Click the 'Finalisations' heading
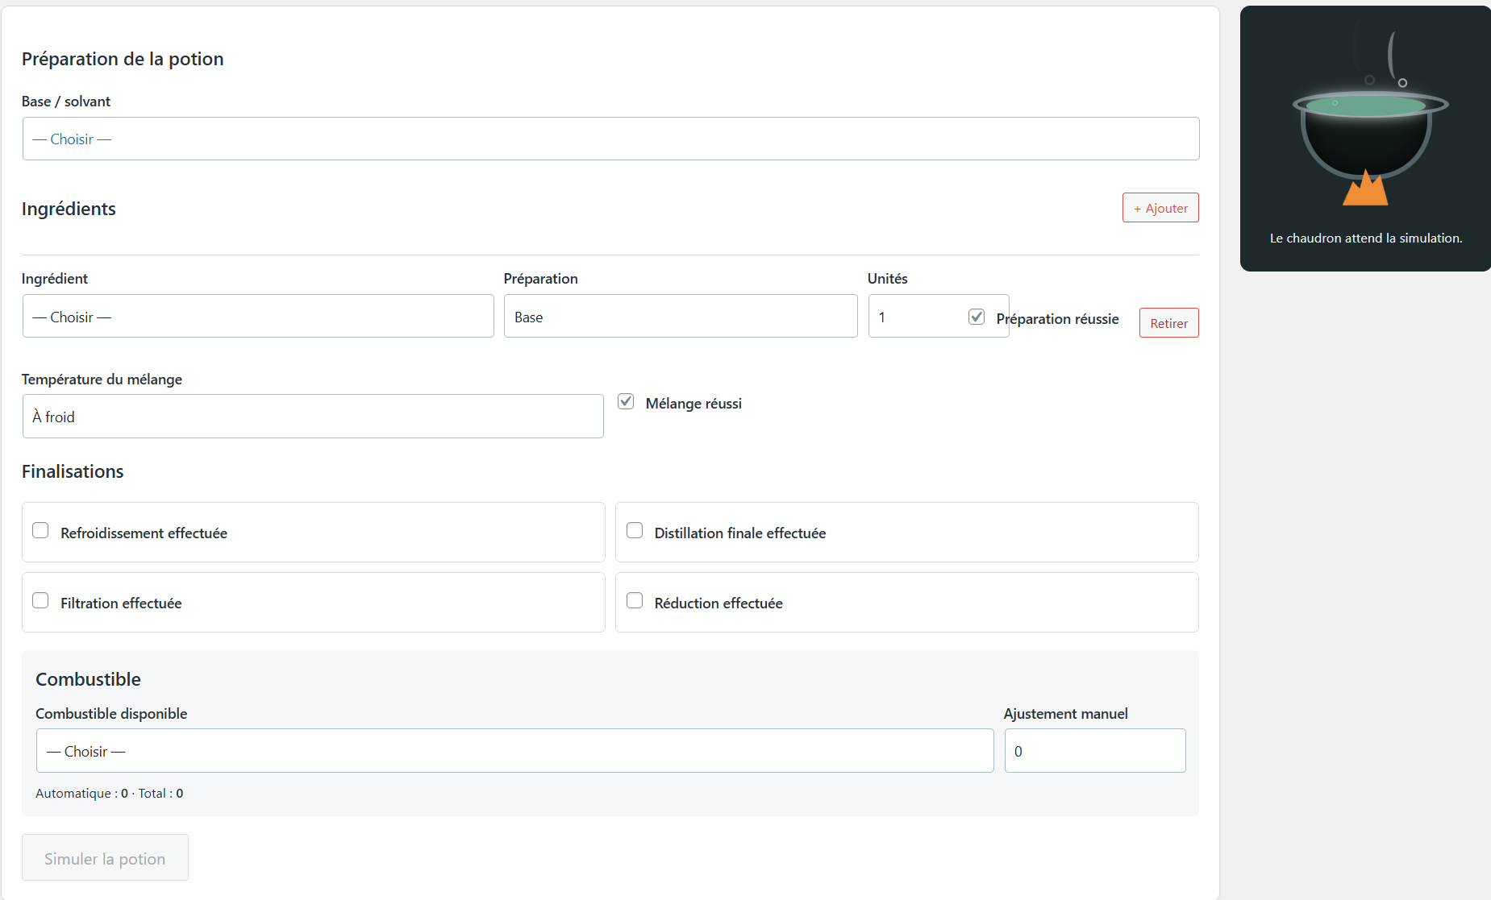1491x900 pixels. pos(73,471)
